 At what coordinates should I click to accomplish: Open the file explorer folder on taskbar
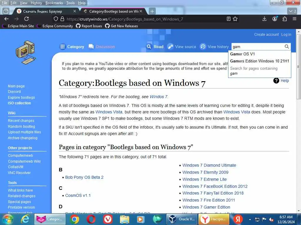click(x=125, y=219)
